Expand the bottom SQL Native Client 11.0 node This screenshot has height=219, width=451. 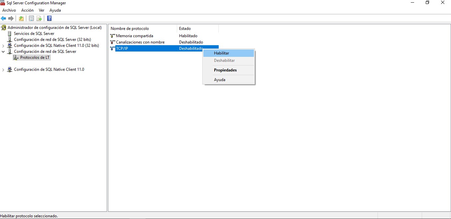click(3, 69)
